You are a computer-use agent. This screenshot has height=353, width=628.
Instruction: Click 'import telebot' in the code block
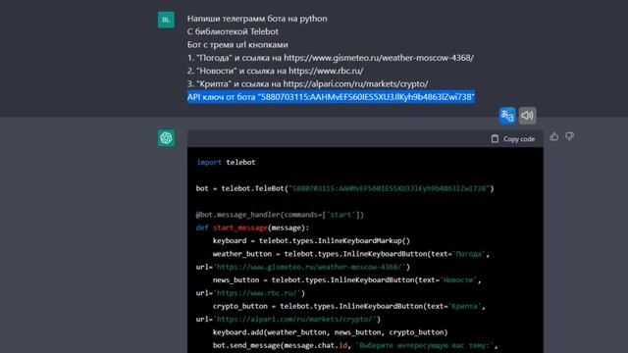(226, 162)
